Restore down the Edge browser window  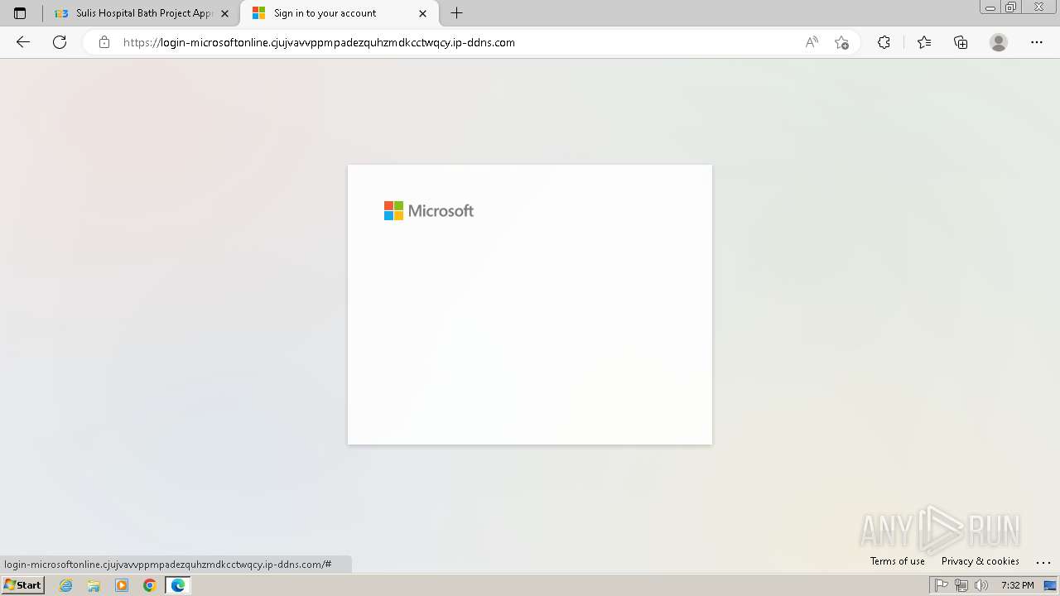(1011, 7)
